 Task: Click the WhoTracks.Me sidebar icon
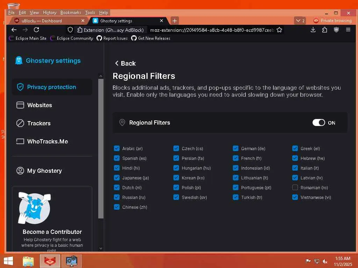point(20,142)
